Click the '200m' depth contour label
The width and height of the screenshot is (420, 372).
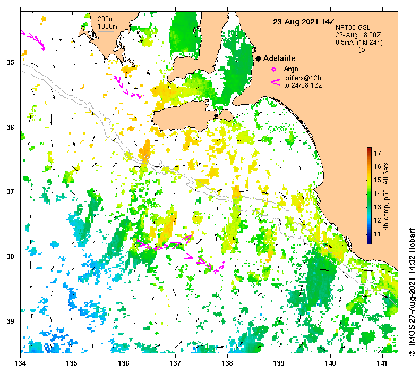click(x=106, y=19)
